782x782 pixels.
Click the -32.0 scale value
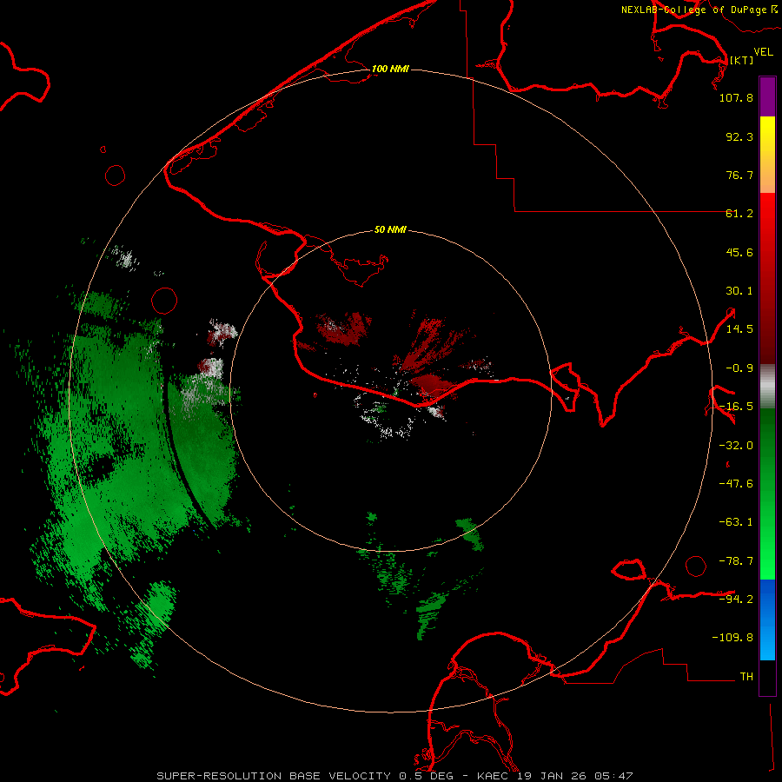click(x=736, y=446)
